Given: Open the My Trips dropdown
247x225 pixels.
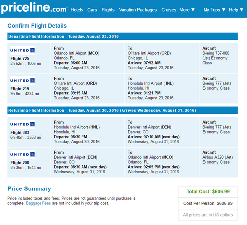Looking at the screenshot, I should 214,10.
